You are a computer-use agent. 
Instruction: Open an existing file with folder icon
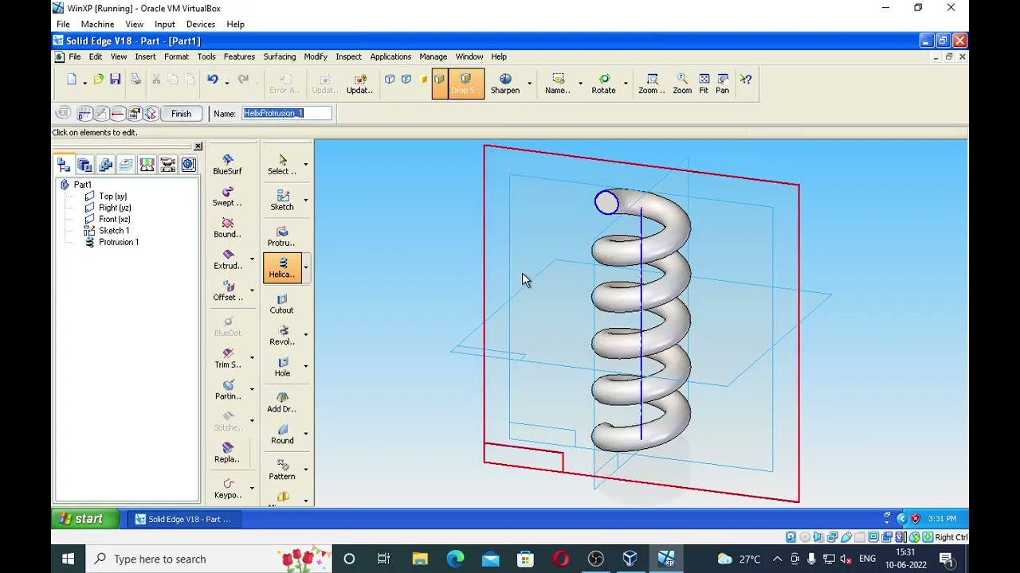point(98,79)
